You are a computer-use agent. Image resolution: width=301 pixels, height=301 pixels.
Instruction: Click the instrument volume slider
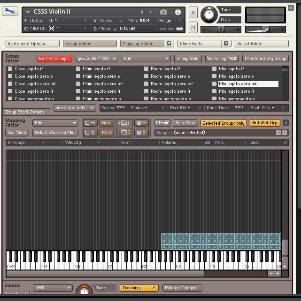click(265, 30)
